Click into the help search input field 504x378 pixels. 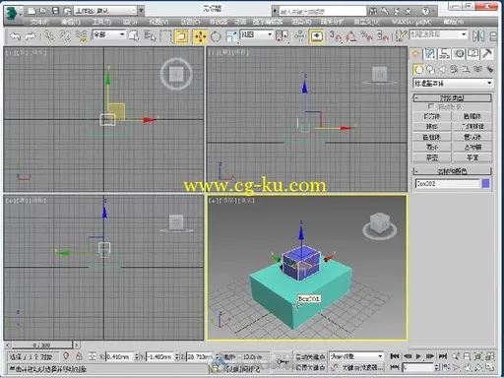coord(322,12)
